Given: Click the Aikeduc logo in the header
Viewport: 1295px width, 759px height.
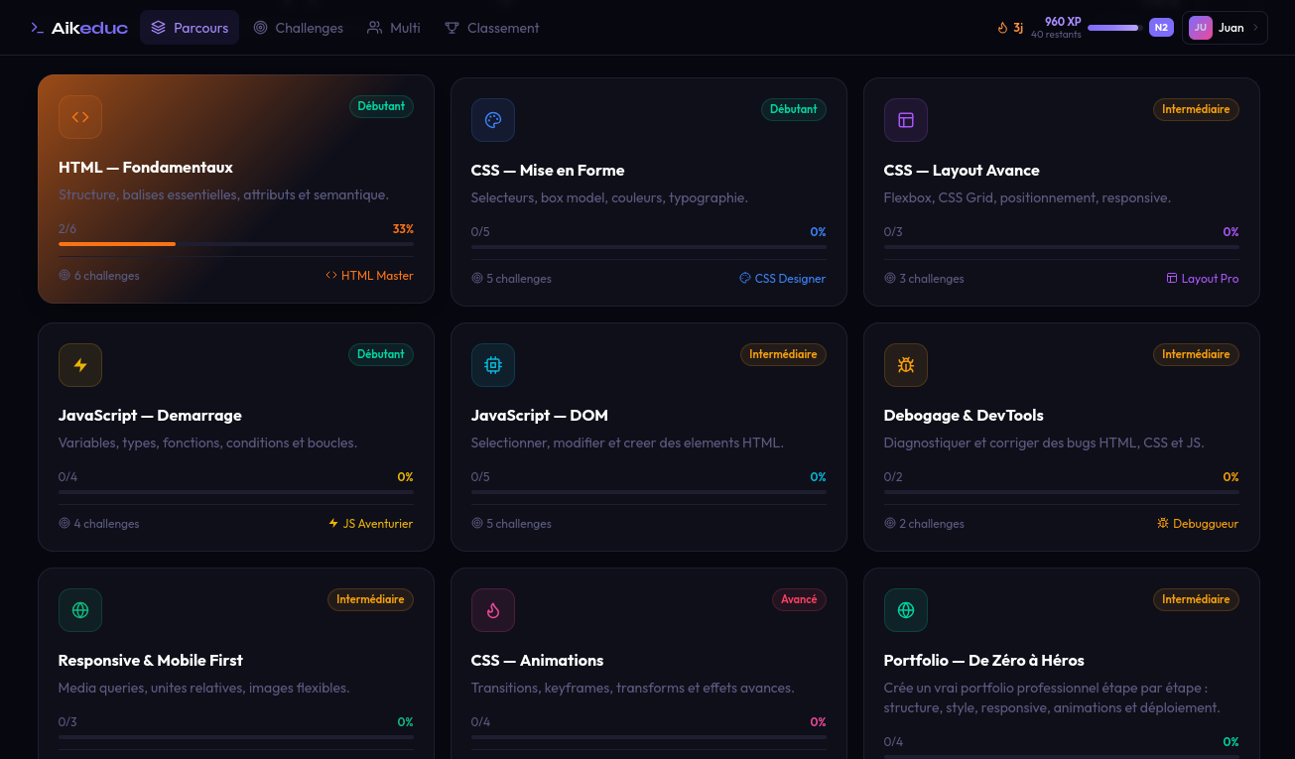Looking at the screenshot, I should [x=79, y=28].
